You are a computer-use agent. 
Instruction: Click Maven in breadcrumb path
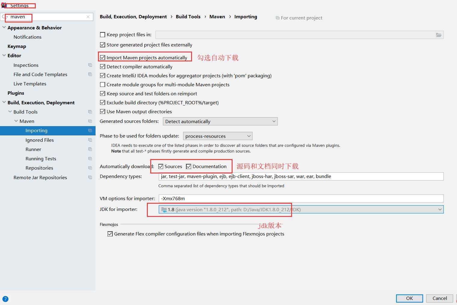pos(217,16)
